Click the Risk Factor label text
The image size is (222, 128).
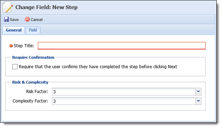click(37, 92)
